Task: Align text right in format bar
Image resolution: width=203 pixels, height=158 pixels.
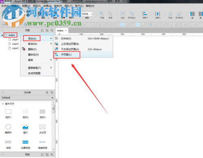Action: (127, 25)
